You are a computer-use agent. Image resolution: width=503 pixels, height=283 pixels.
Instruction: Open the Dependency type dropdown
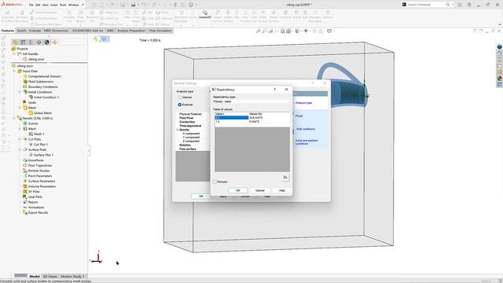[x=252, y=101]
